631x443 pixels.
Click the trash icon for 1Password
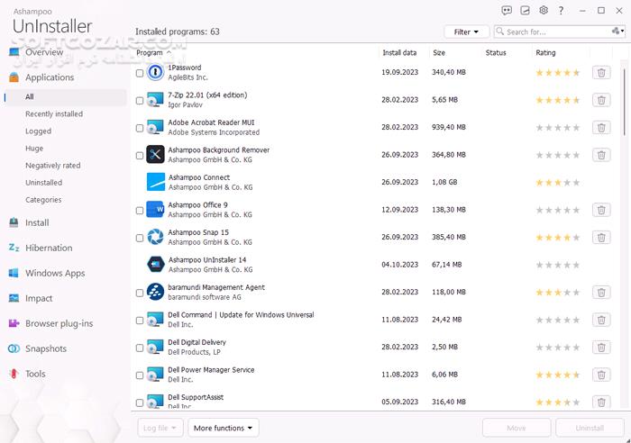click(x=601, y=73)
